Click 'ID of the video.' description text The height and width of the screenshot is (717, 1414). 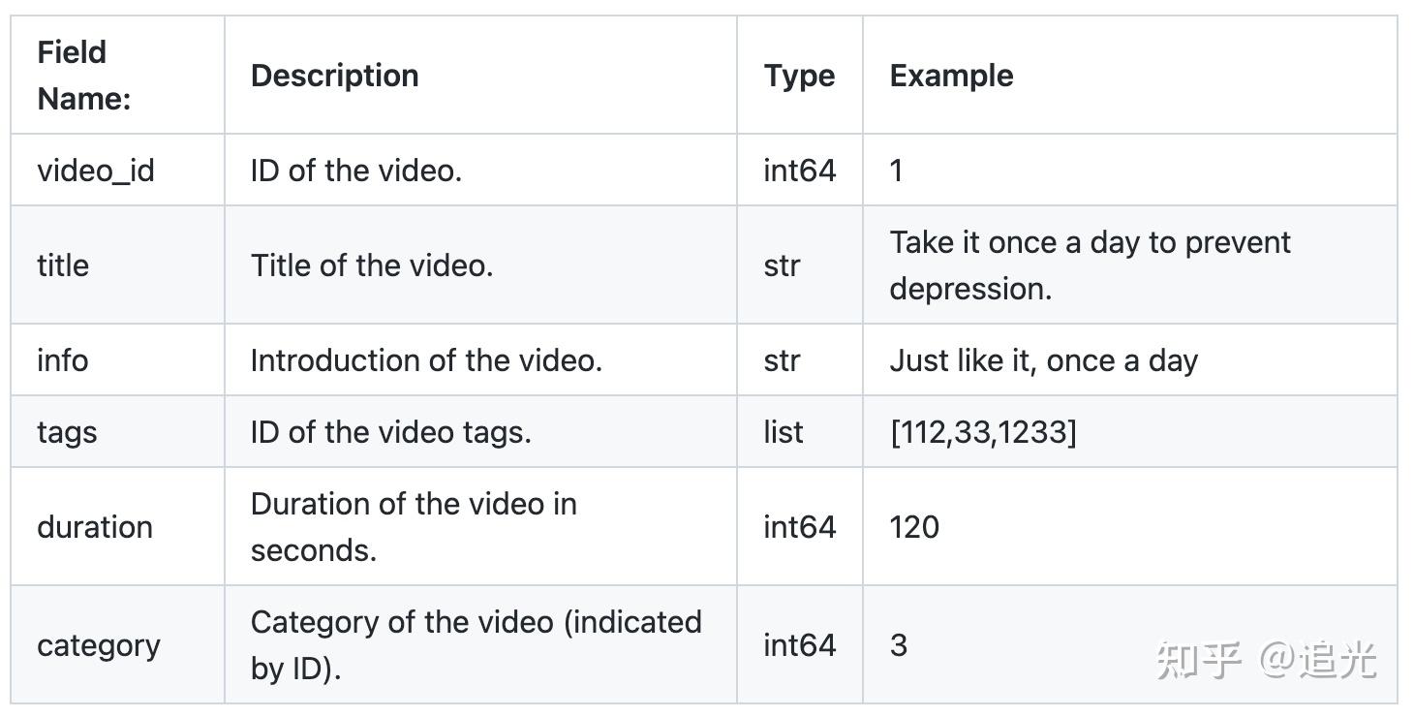[355, 170]
